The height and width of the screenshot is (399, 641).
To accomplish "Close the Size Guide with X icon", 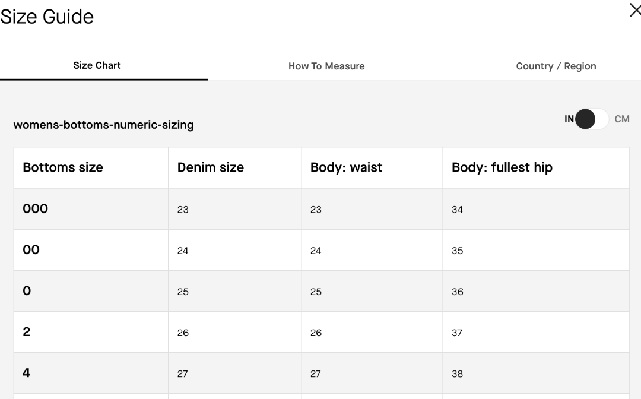I will click(x=635, y=10).
